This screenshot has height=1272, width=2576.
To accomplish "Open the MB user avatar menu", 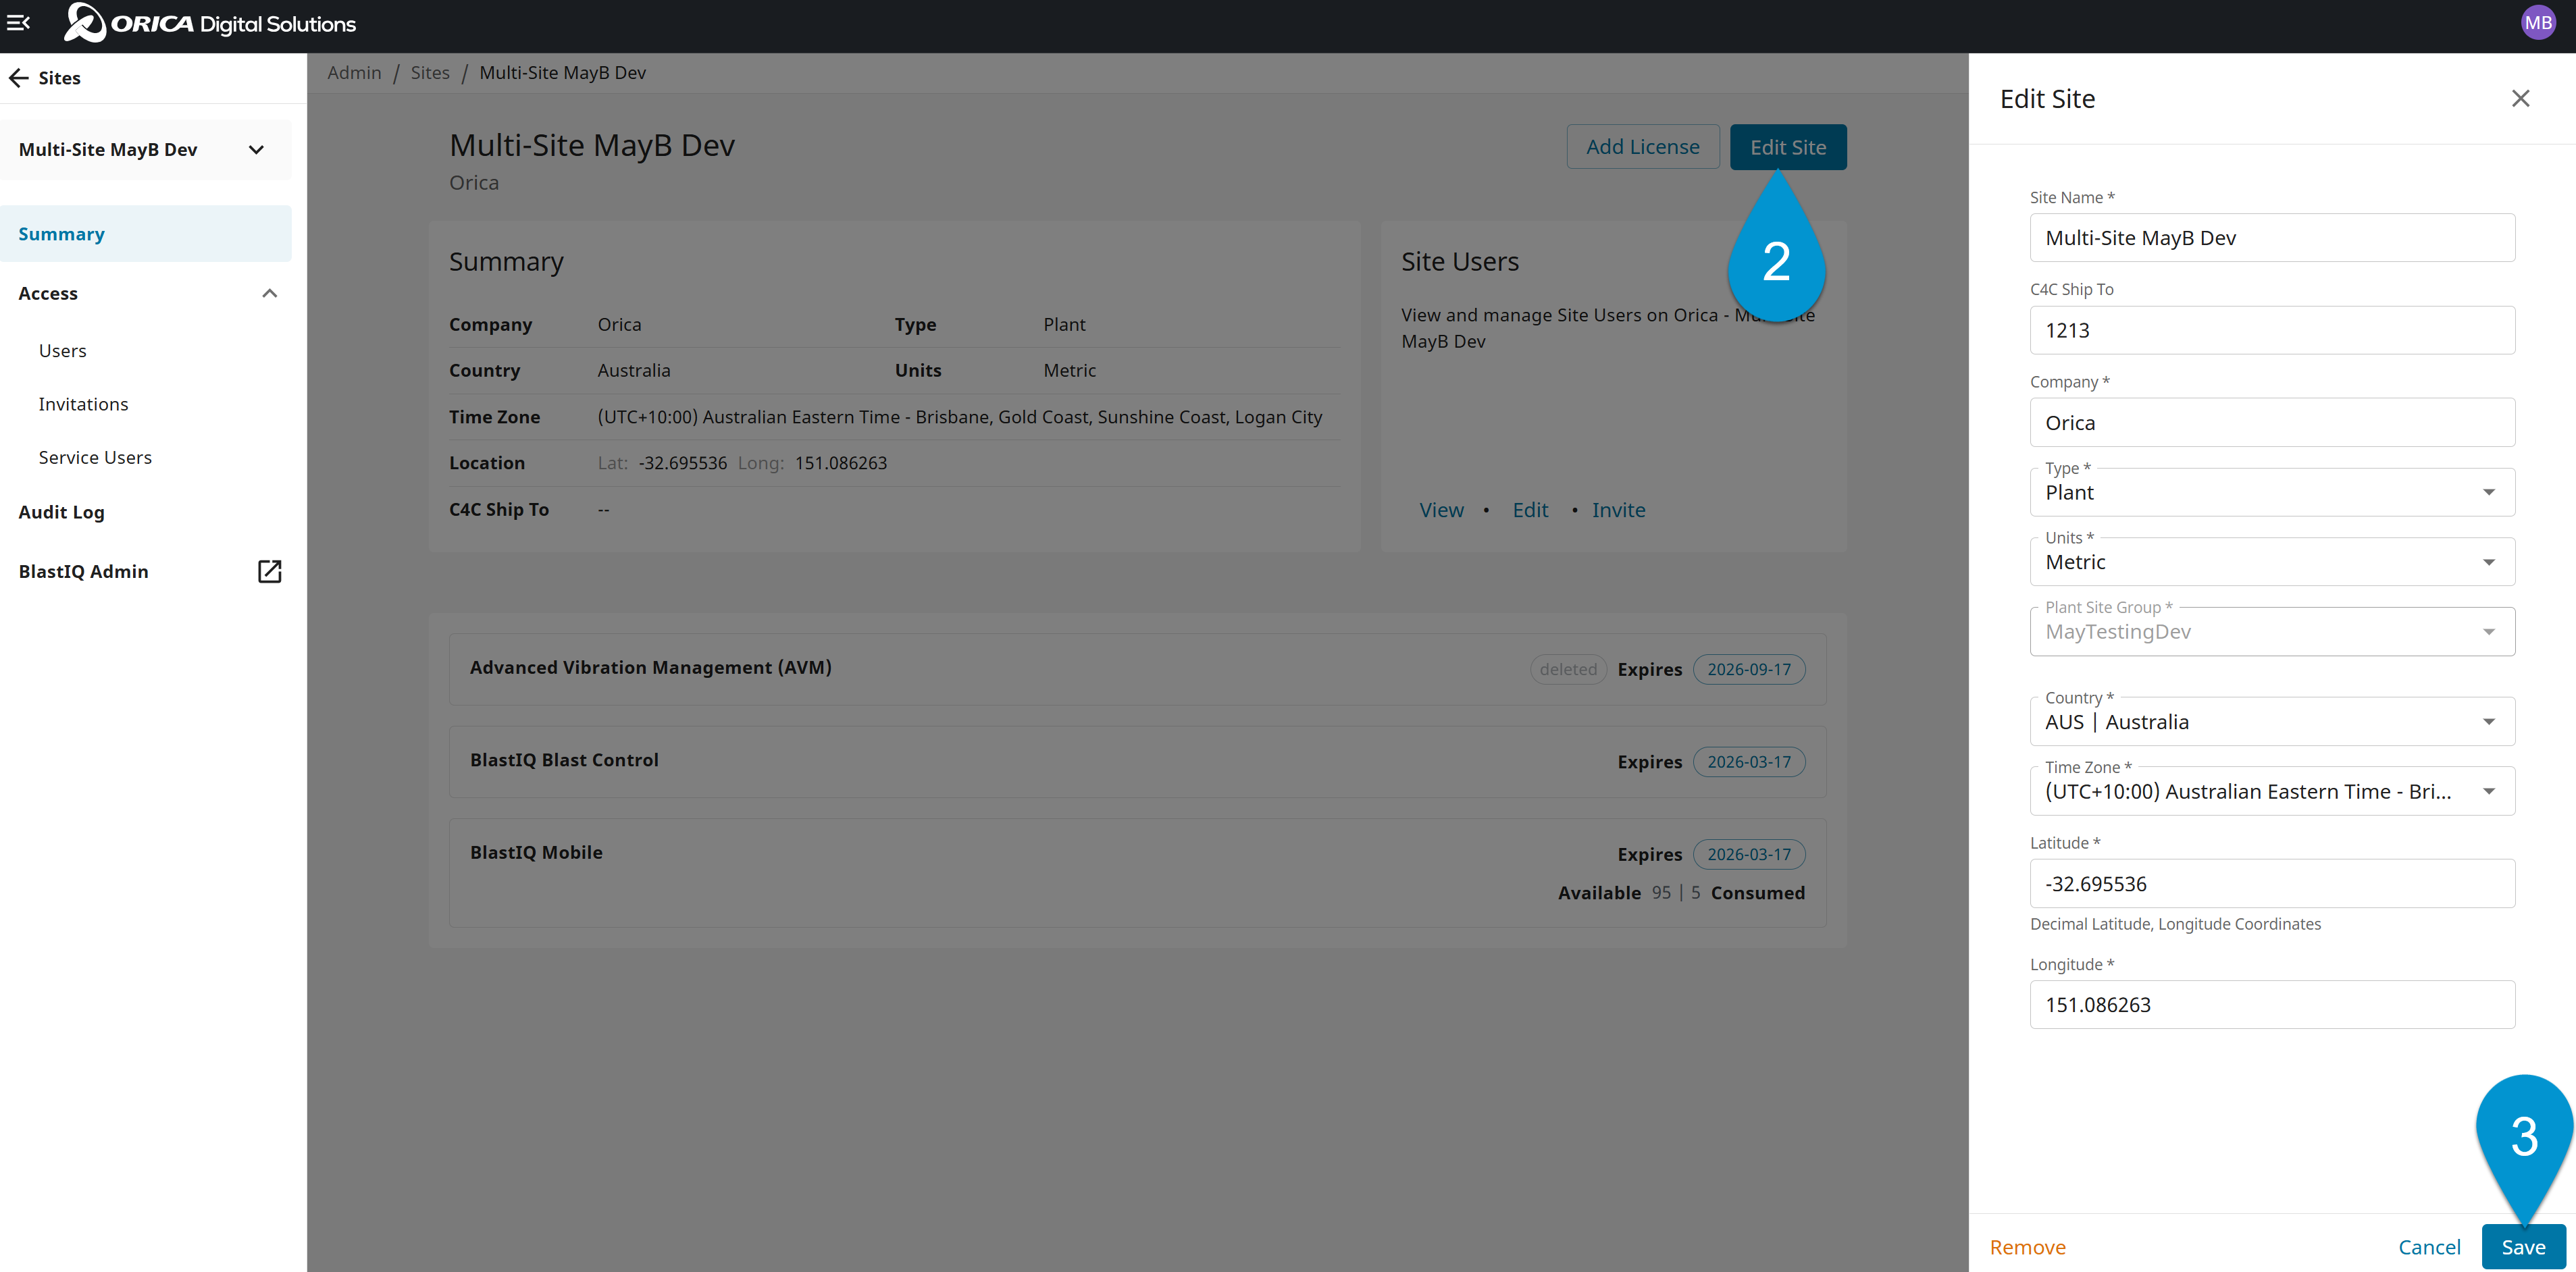I will pyautogui.click(x=2538, y=23).
